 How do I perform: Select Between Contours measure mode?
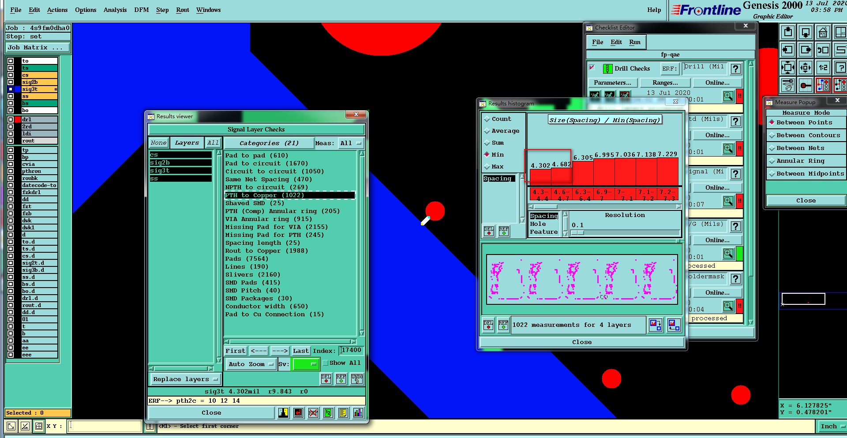[x=806, y=135]
